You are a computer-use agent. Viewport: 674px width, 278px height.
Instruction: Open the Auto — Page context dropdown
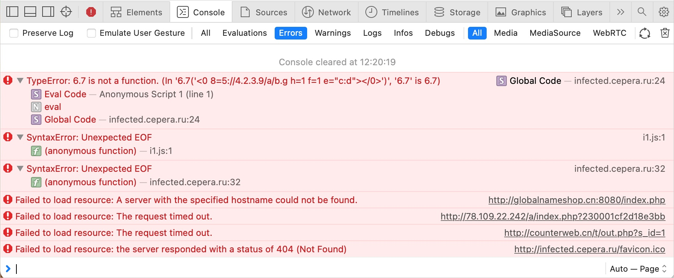[638, 269]
